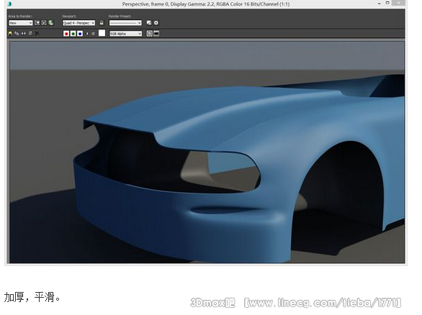Click the round Render button icon
The image size is (422, 315).
tap(156, 23)
